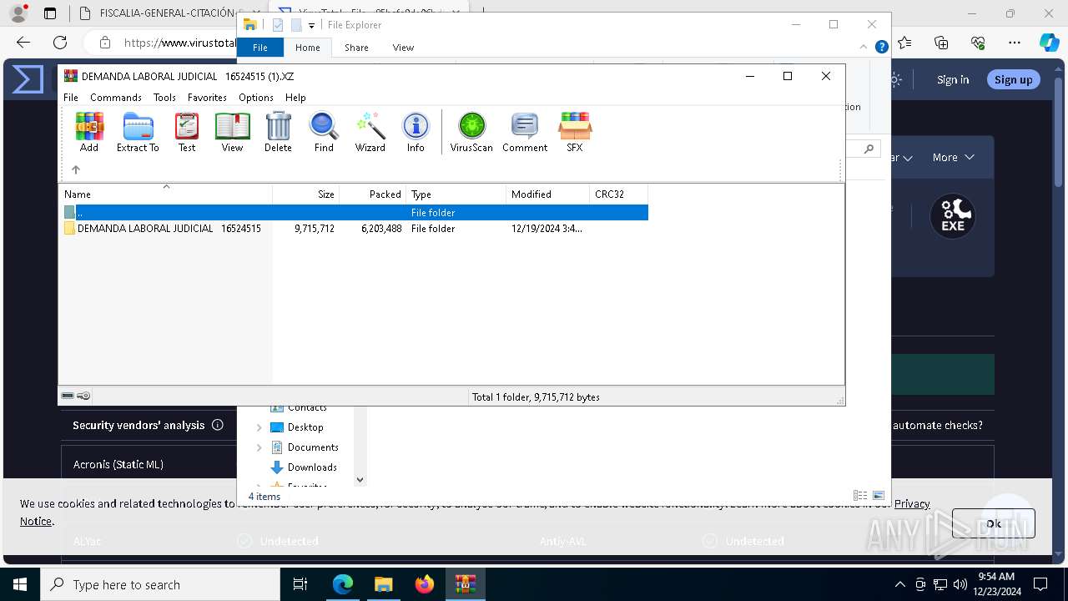Open WinRAR Tools menu
Screen dimensions: 1068x601
(x=164, y=98)
